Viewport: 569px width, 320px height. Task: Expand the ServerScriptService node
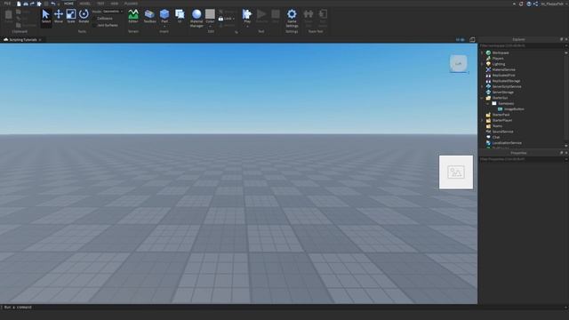coord(482,86)
